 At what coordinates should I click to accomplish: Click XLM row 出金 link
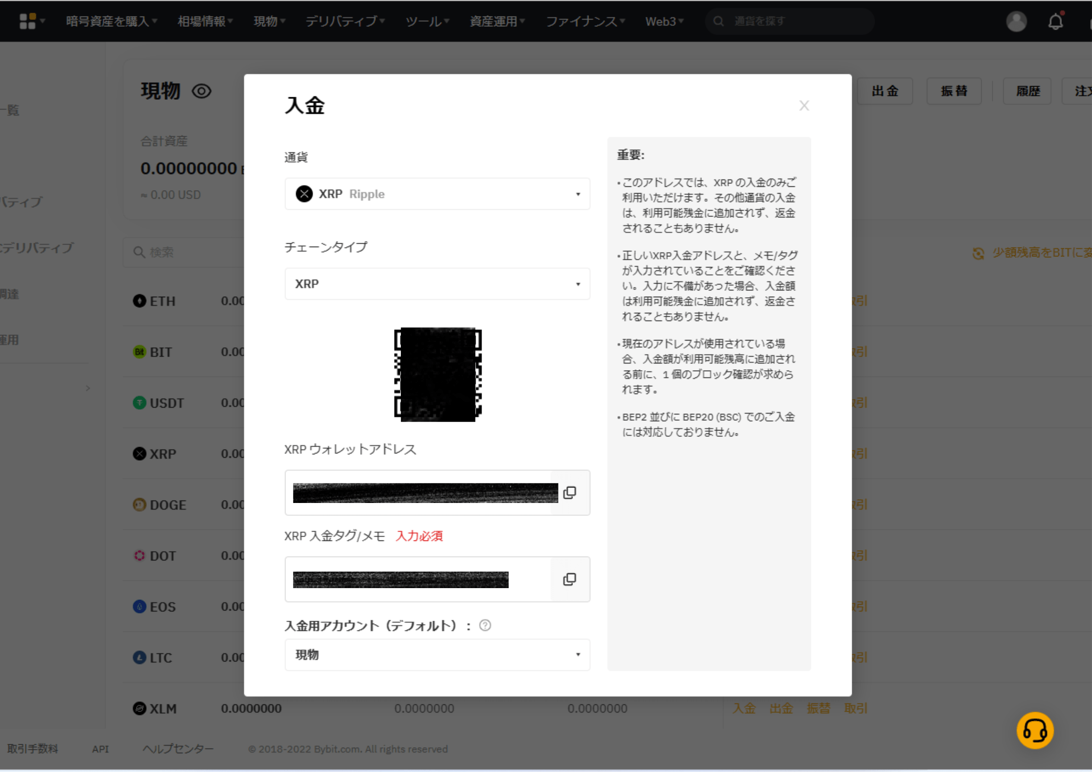click(781, 708)
